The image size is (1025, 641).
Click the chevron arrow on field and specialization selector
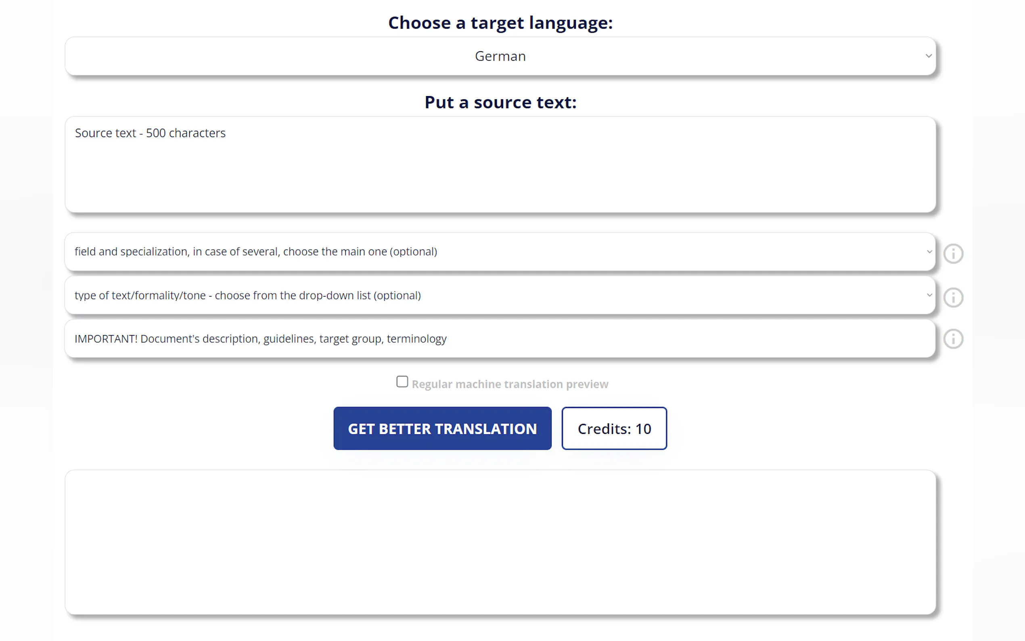[929, 252]
